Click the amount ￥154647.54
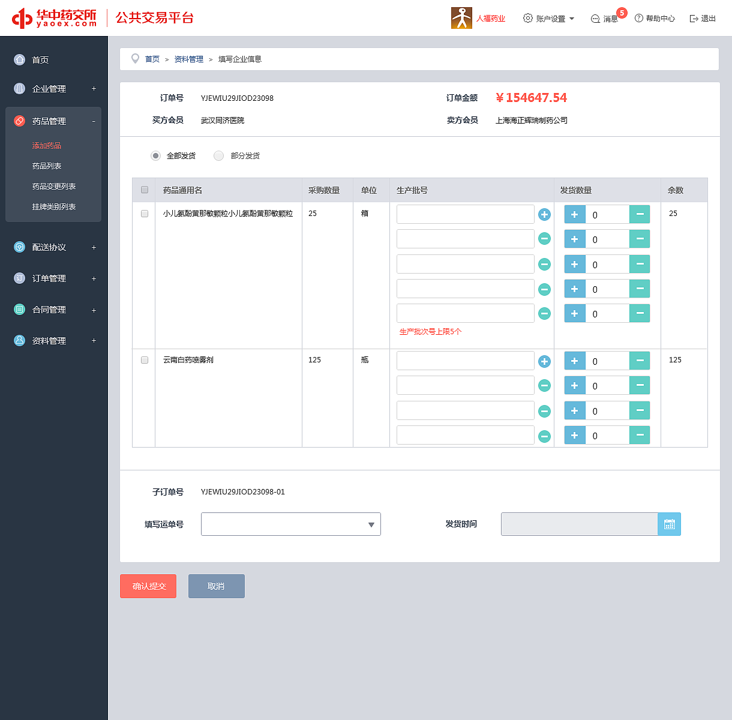Image resolution: width=732 pixels, height=720 pixels. coord(531,98)
